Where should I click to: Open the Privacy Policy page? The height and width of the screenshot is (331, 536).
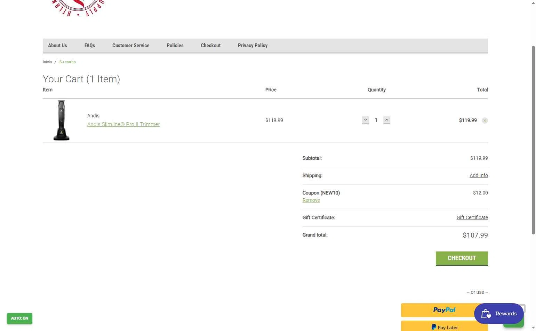click(x=253, y=45)
